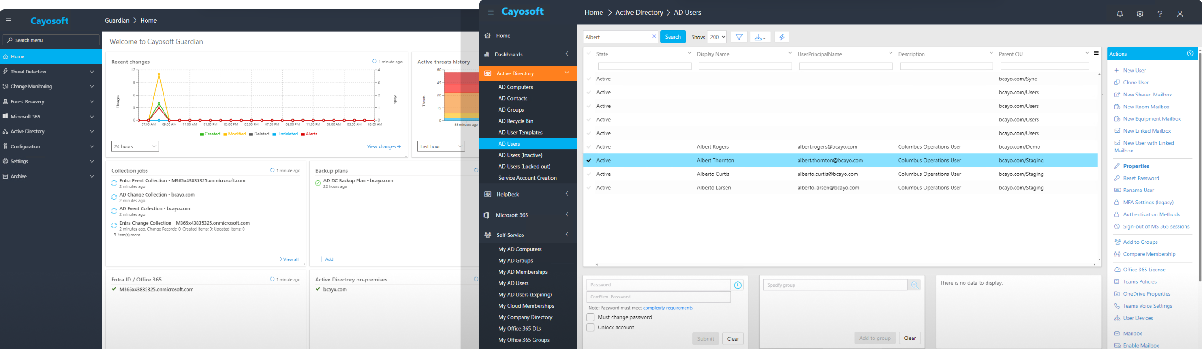Select AD Computers in the menu
Image resolution: width=1202 pixels, height=349 pixels.
click(x=515, y=87)
